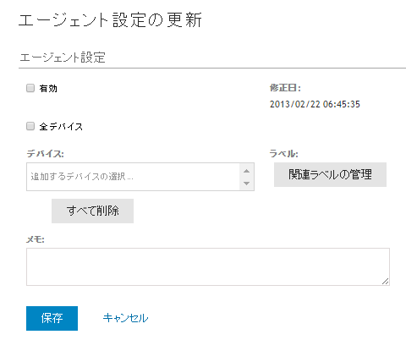Click the デバイス: field label
Screen dimensions: 406x340
click(45, 154)
